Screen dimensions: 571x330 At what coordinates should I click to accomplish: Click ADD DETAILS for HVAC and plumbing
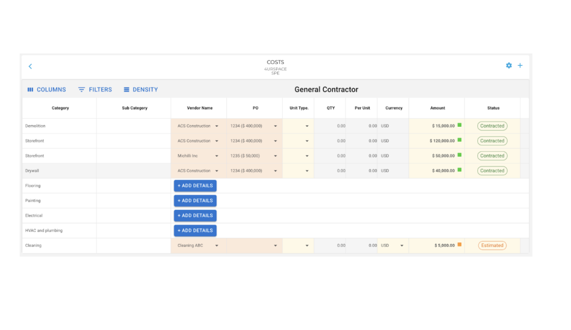(x=195, y=230)
